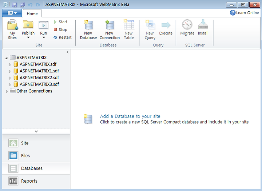Close the WebMatrix window

click(255, 5)
